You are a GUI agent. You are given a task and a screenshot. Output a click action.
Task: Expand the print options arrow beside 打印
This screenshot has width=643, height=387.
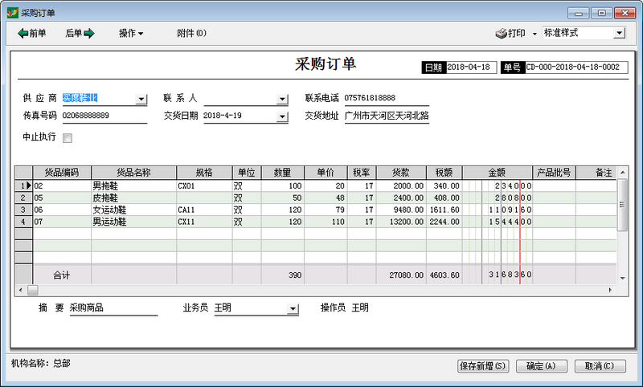(x=534, y=34)
